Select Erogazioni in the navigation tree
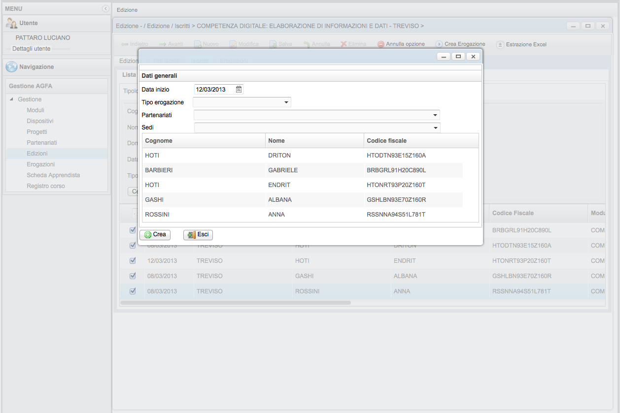This screenshot has width=620, height=413. pyautogui.click(x=40, y=164)
